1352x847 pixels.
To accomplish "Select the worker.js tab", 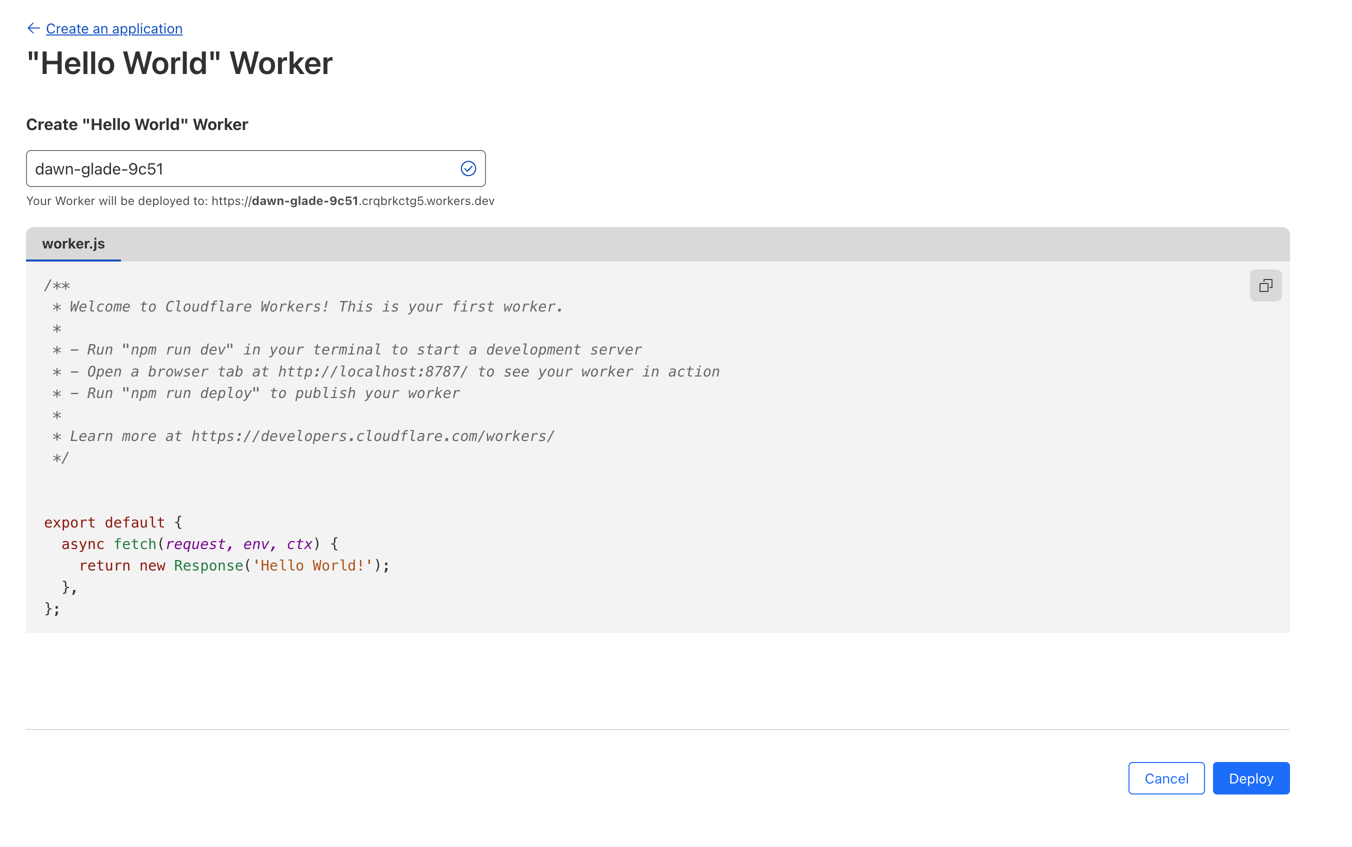I will [73, 243].
